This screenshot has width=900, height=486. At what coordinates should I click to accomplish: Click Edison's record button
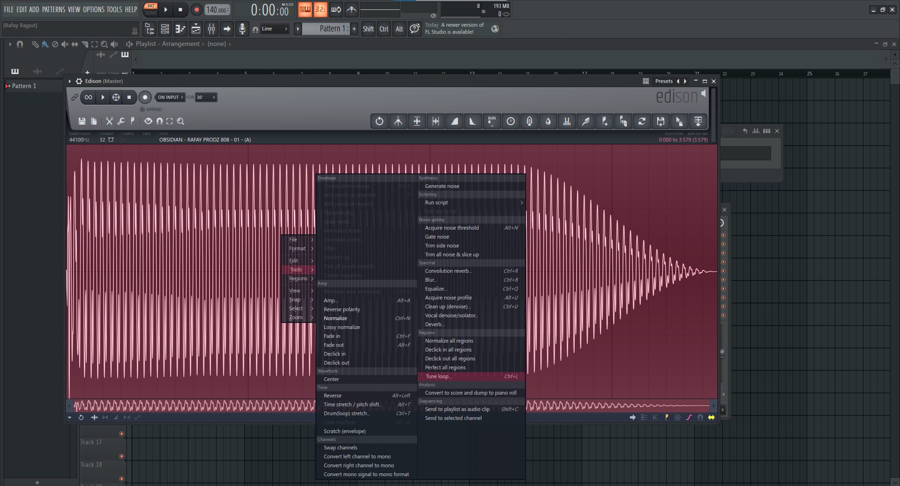[x=145, y=97]
